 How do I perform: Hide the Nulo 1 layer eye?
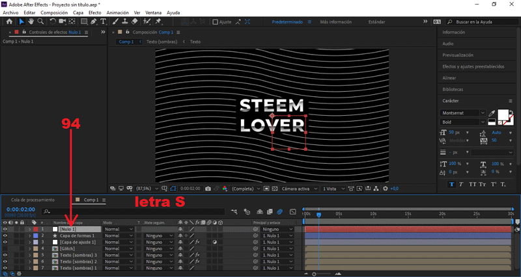click(5, 230)
